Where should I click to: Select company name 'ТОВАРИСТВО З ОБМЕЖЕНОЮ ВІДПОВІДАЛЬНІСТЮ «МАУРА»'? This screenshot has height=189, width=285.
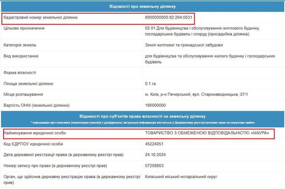click(x=207, y=133)
